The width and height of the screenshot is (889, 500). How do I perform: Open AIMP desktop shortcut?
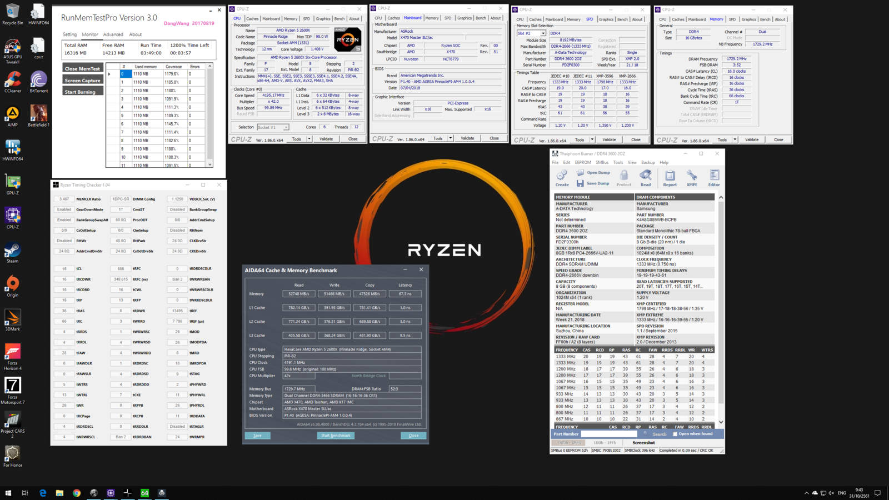point(12,117)
